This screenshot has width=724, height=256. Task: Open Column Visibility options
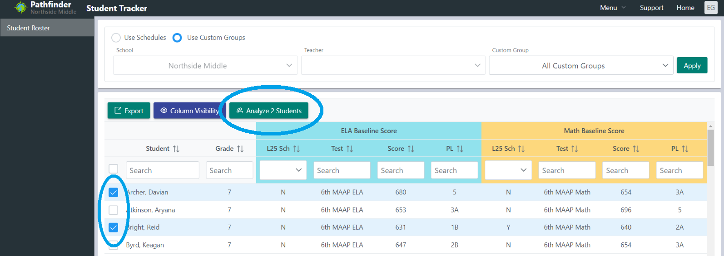point(189,111)
